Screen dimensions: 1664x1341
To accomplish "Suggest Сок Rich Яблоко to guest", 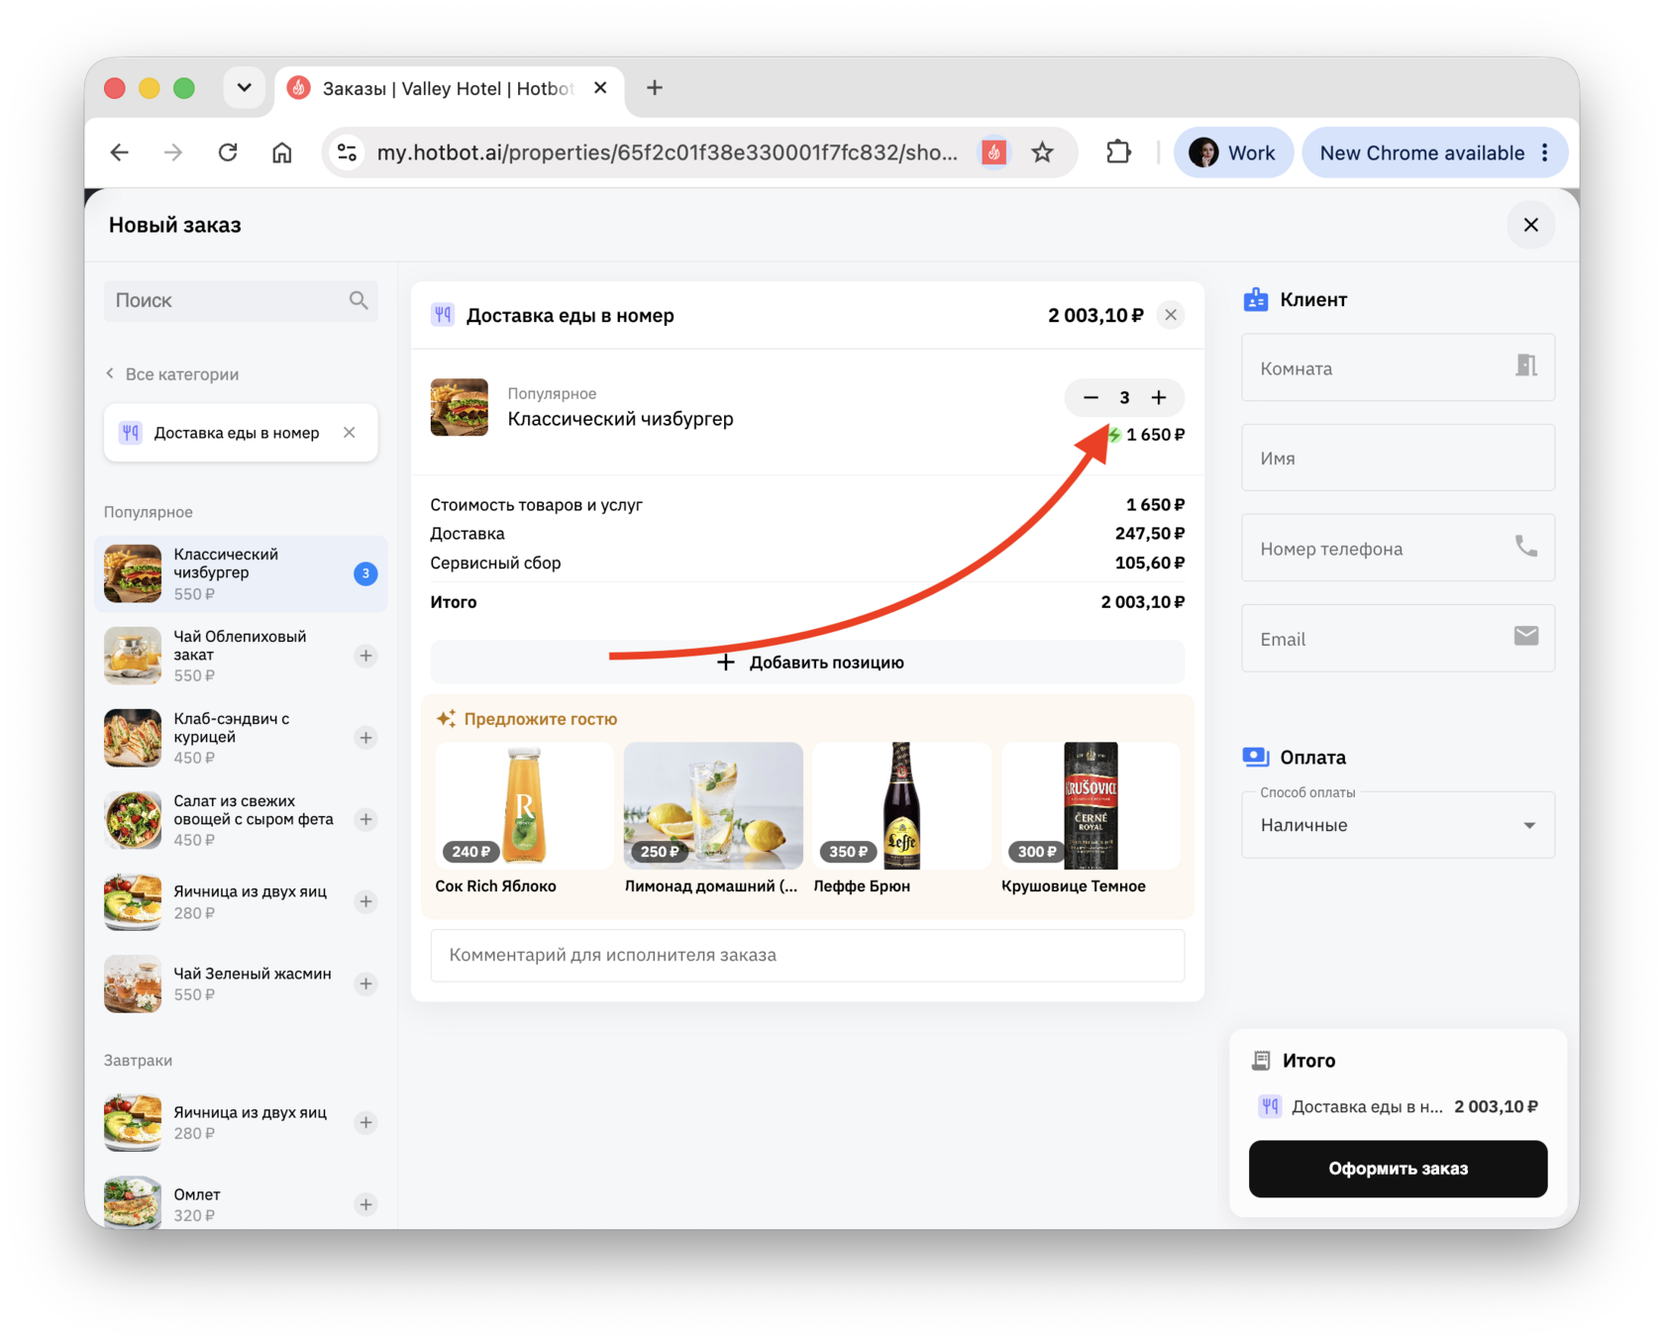I will tap(524, 818).
